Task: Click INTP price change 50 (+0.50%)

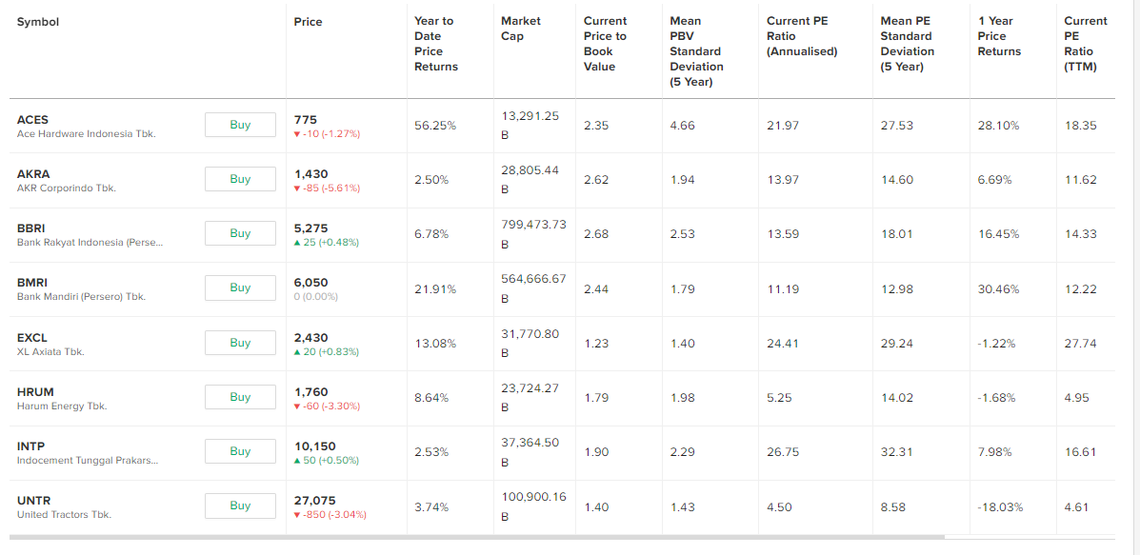Action: pyautogui.click(x=327, y=461)
